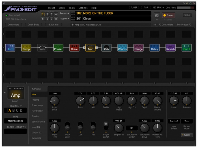Click the Master Volume knob
198x149 pixels.
coord(157,101)
